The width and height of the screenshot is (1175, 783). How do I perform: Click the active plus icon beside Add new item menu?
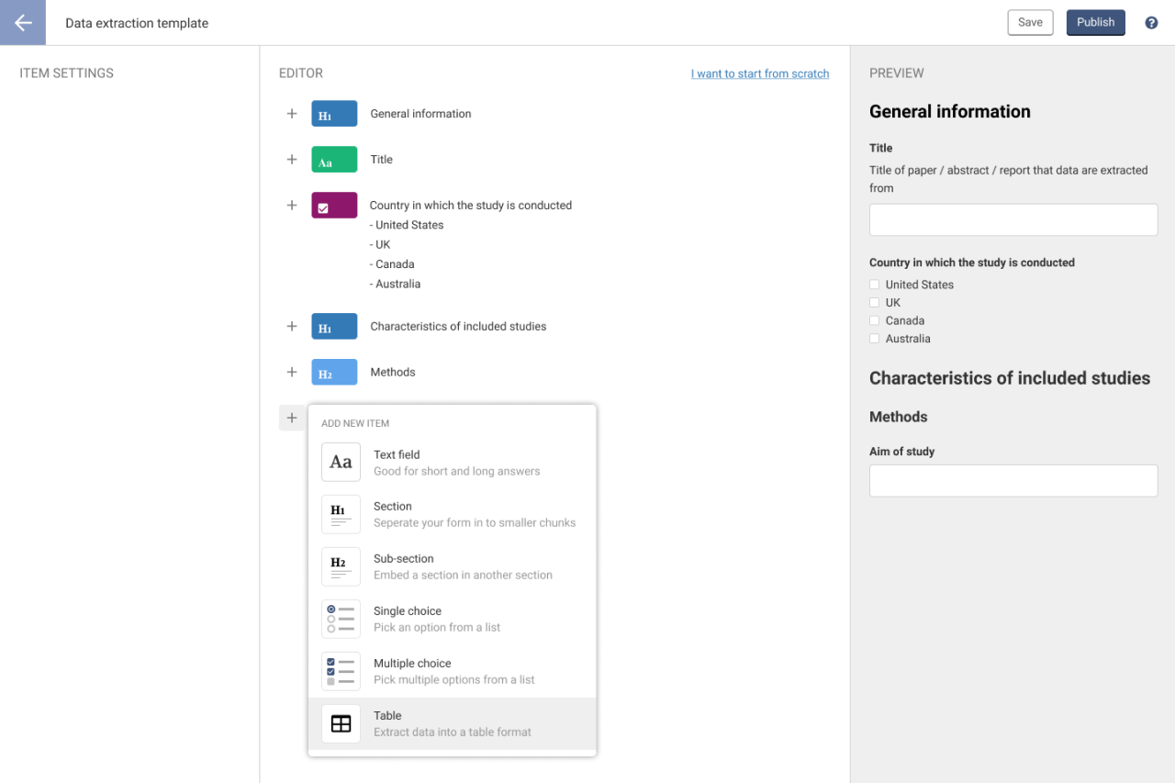(292, 419)
